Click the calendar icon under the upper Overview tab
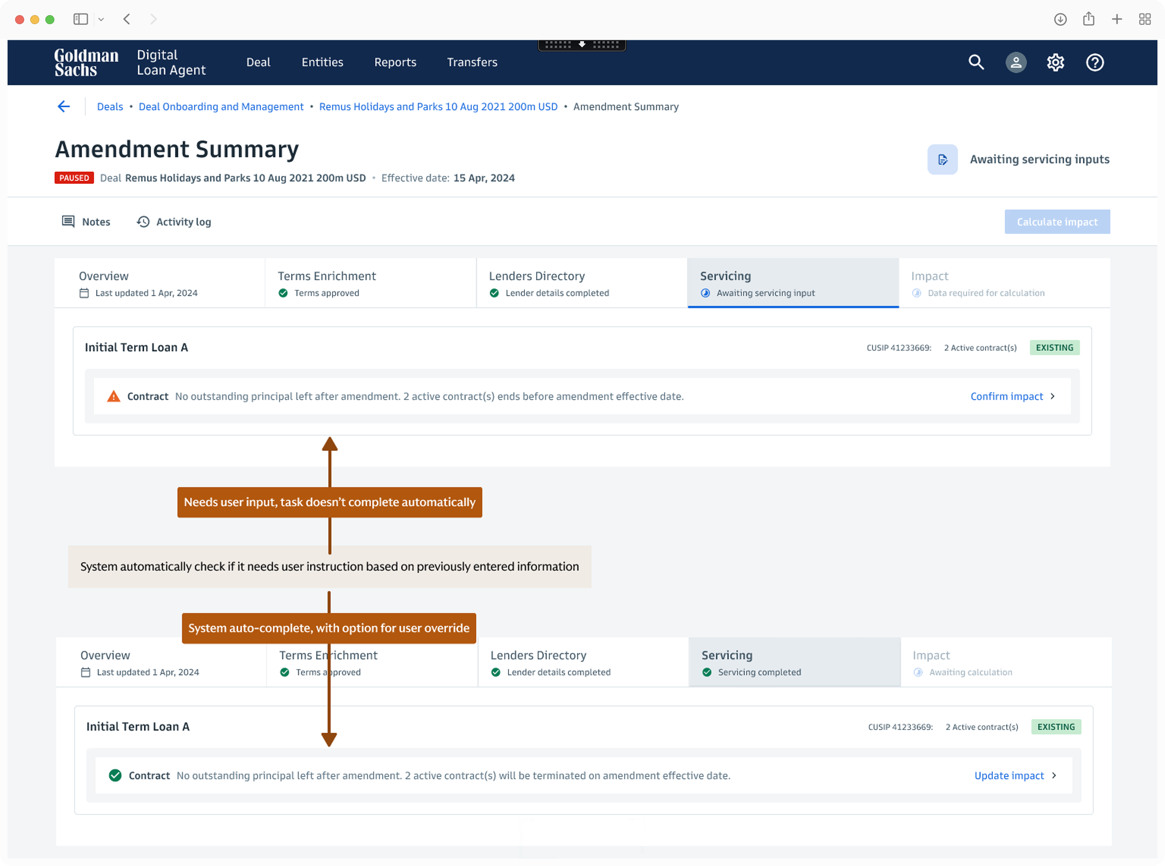 coord(84,293)
